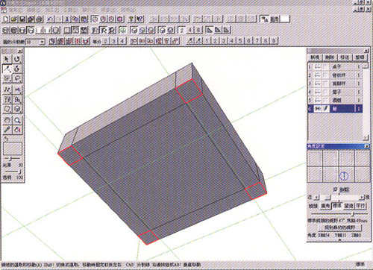Select the arrow selection tool
Viewport: 373px width, 270px height.
(7, 59)
